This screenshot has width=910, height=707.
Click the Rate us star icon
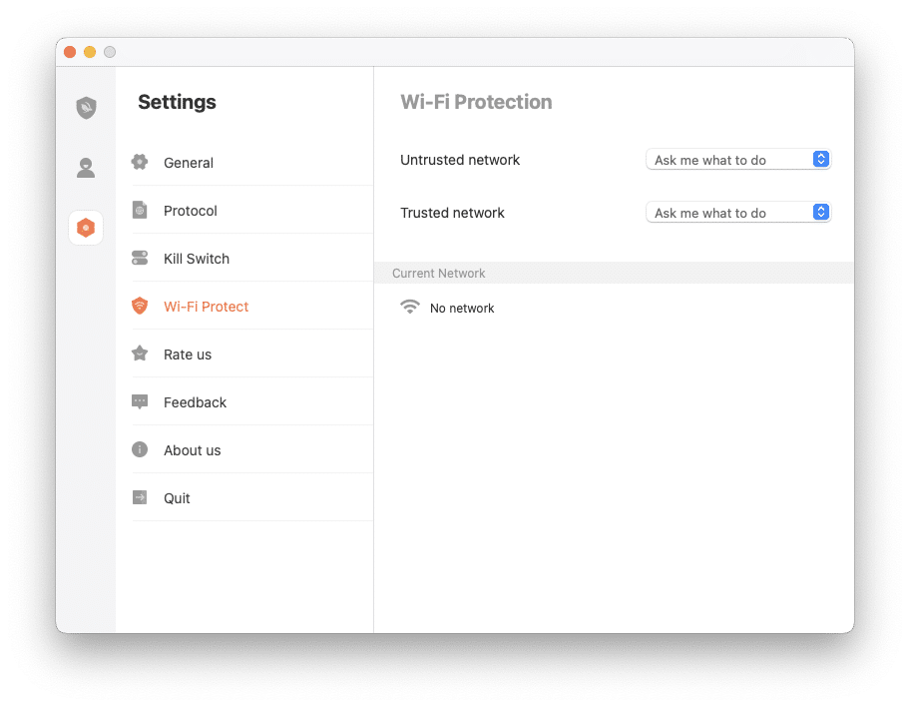(140, 353)
